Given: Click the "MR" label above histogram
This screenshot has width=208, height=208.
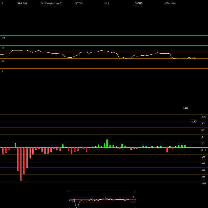Looking at the screenshot, I should pyautogui.click(x=186, y=108).
